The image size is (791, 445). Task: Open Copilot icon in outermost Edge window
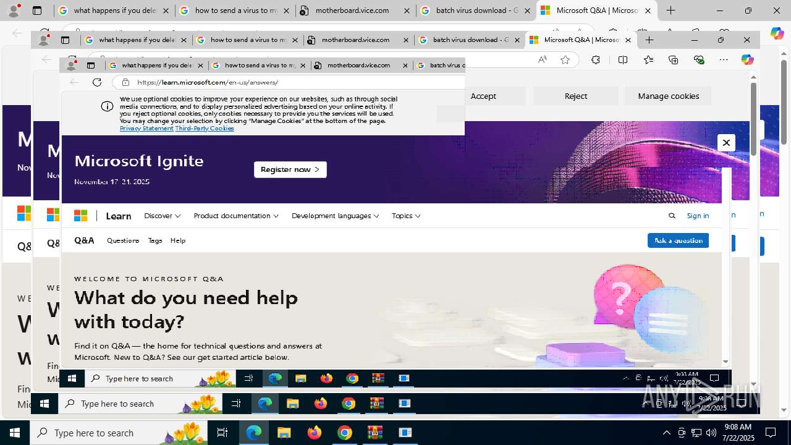click(777, 33)
